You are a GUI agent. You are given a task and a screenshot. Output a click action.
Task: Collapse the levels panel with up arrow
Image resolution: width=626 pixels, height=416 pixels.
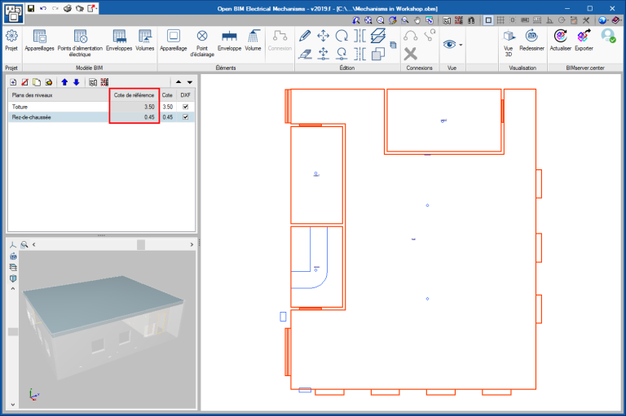[179, 82]
